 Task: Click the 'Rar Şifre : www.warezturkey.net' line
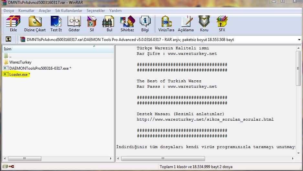(177, 54)
